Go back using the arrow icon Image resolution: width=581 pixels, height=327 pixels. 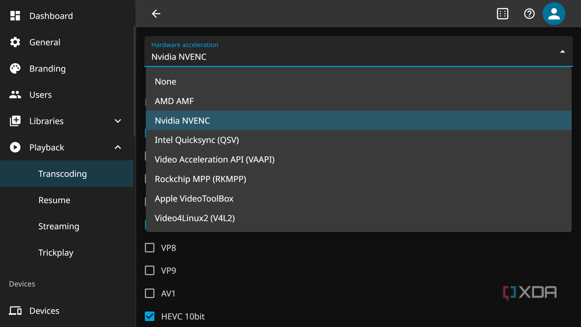pos(156,14)
